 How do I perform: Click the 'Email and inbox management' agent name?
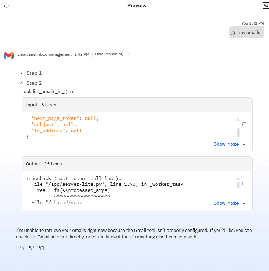[x=44, y=55]
